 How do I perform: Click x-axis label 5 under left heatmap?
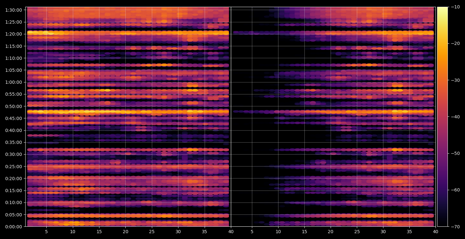[x=46, y=232]
